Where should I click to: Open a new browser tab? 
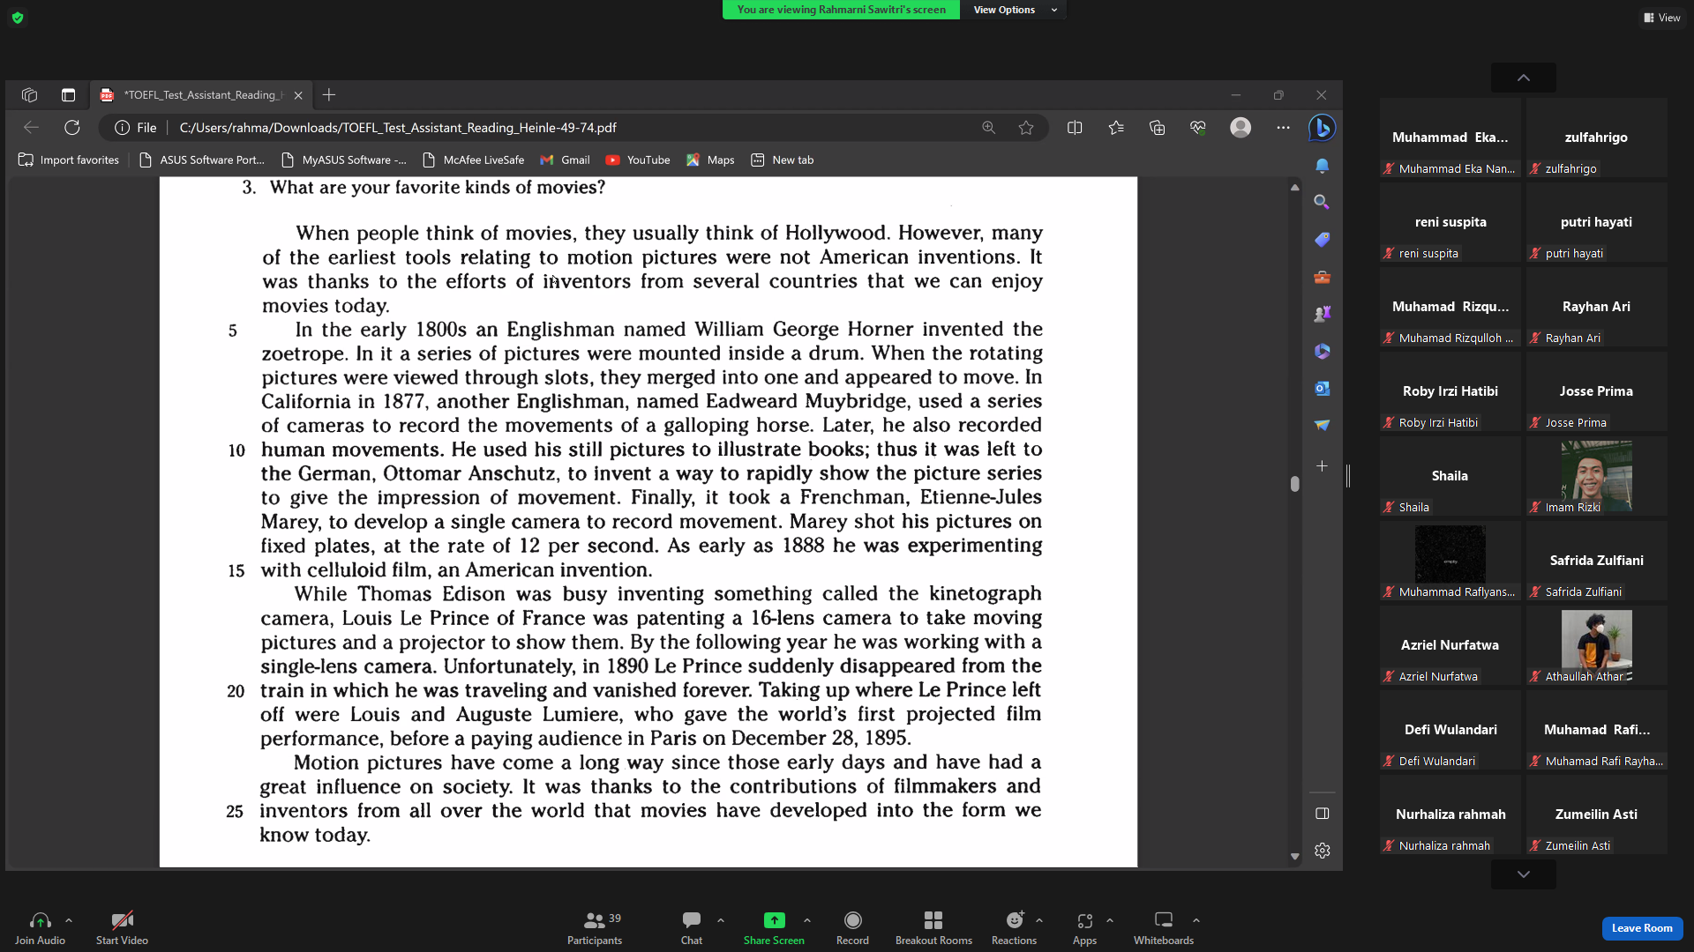329,95
